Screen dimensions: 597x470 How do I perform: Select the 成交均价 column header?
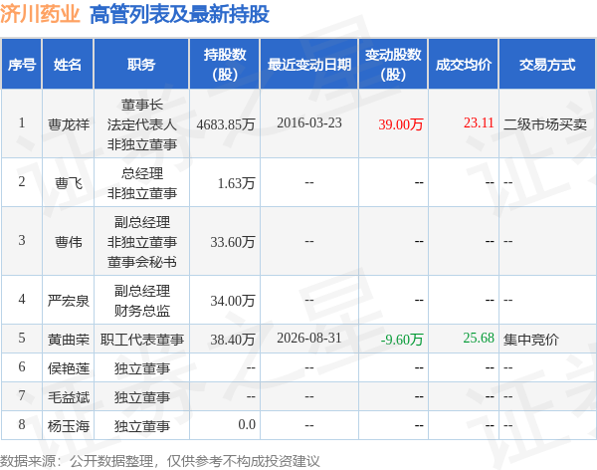464,65
